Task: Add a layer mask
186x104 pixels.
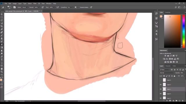Action: point(170,101)
